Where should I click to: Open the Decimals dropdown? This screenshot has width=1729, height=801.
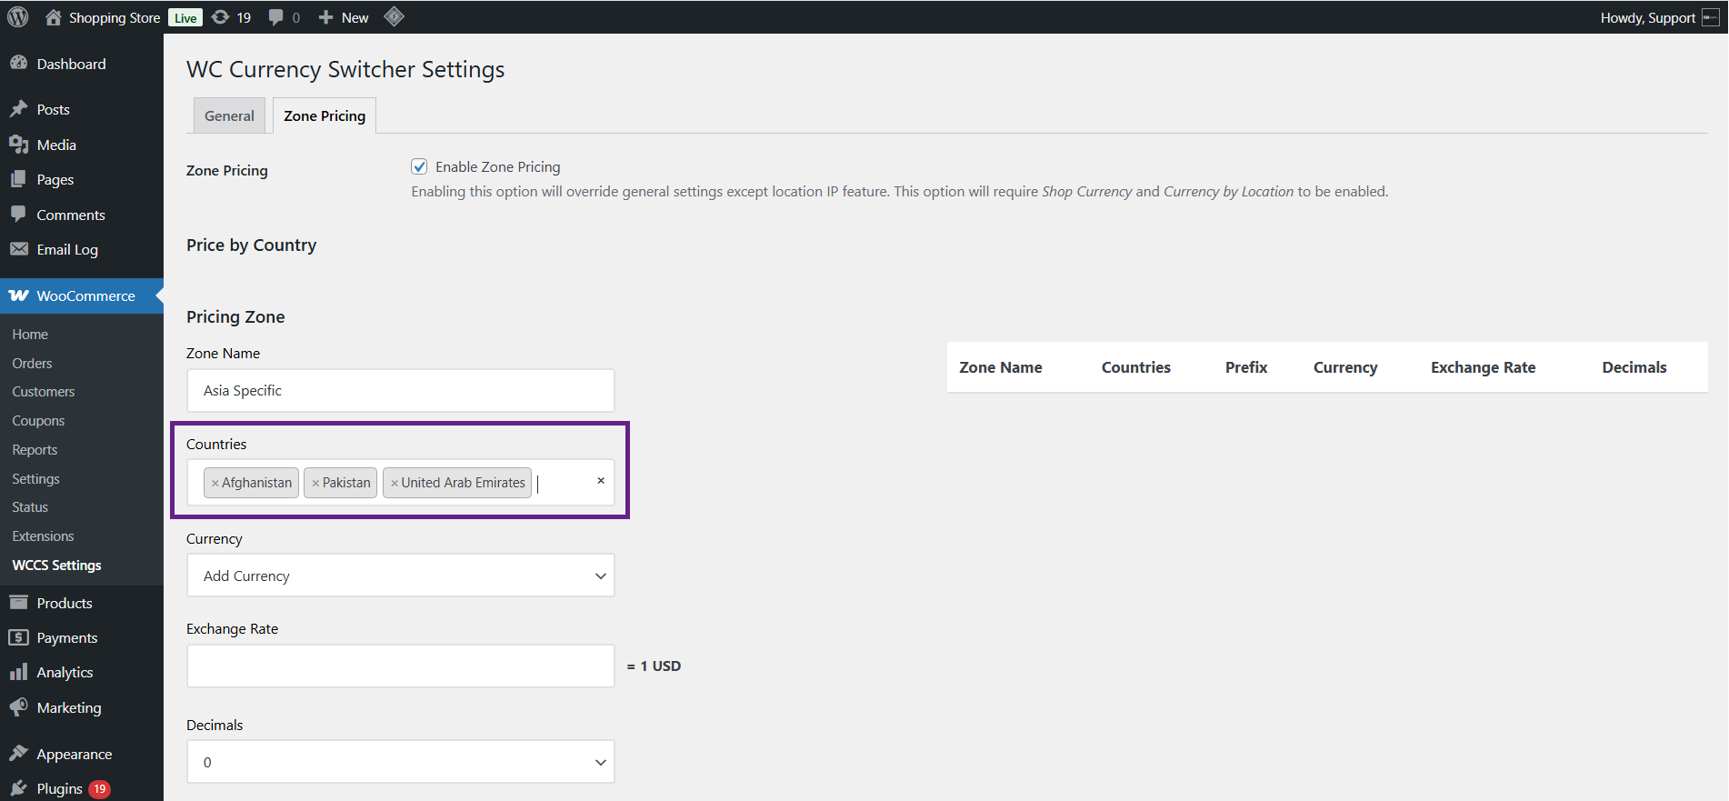click(401, 762)
